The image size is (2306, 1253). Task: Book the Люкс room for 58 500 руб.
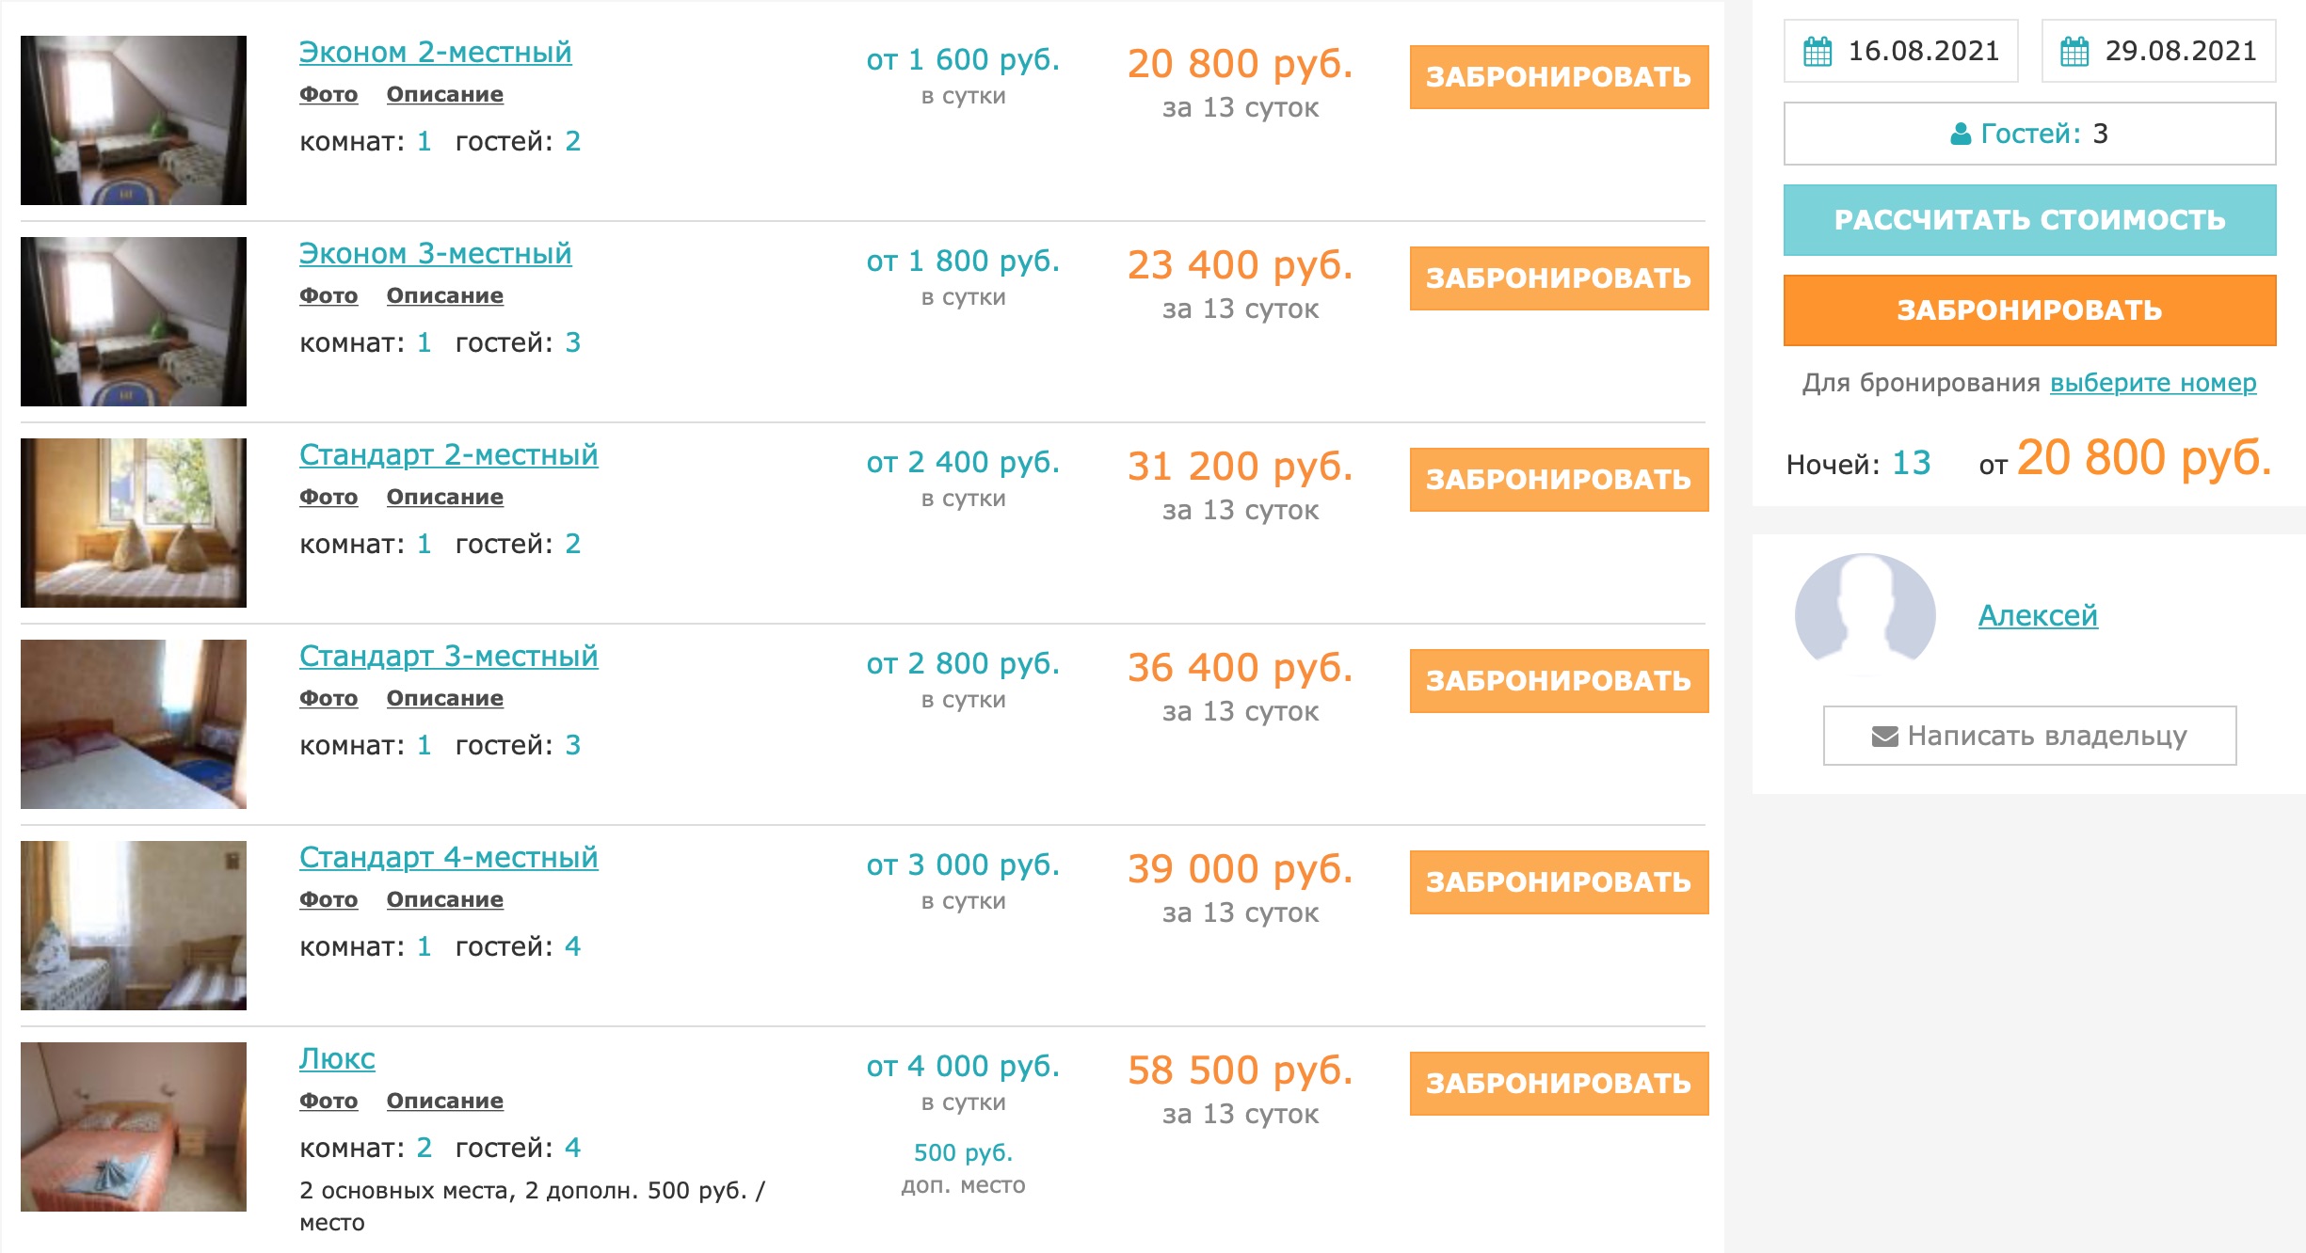1558,1084
